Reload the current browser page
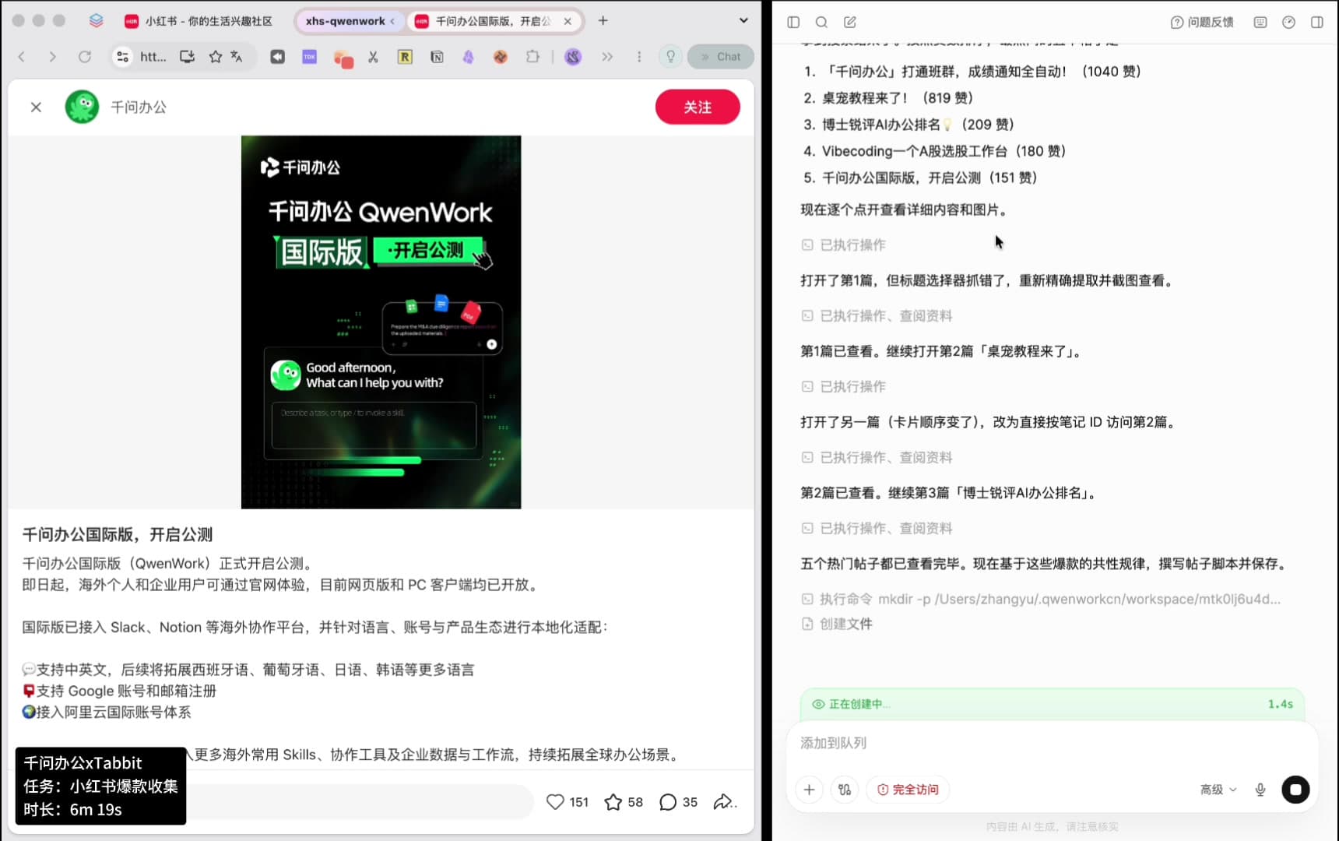 [x=85, y=57]
